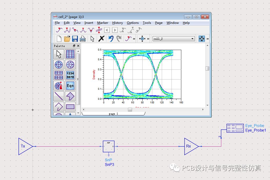Click the Density axis label

[x=94, y=74]
